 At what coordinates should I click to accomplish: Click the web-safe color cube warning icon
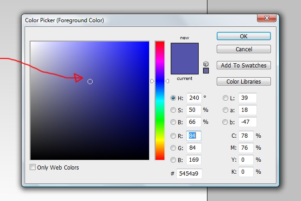206,63
